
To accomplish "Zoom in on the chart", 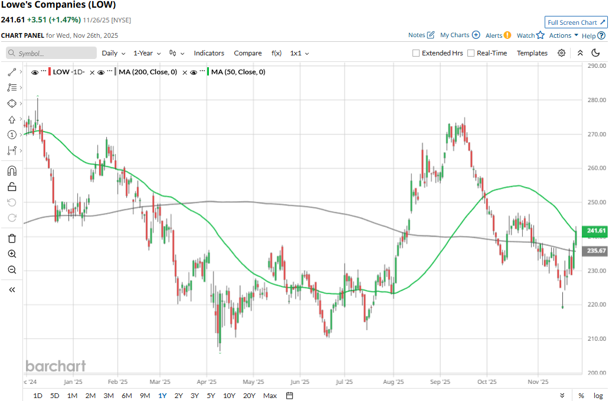I will 12,254.
